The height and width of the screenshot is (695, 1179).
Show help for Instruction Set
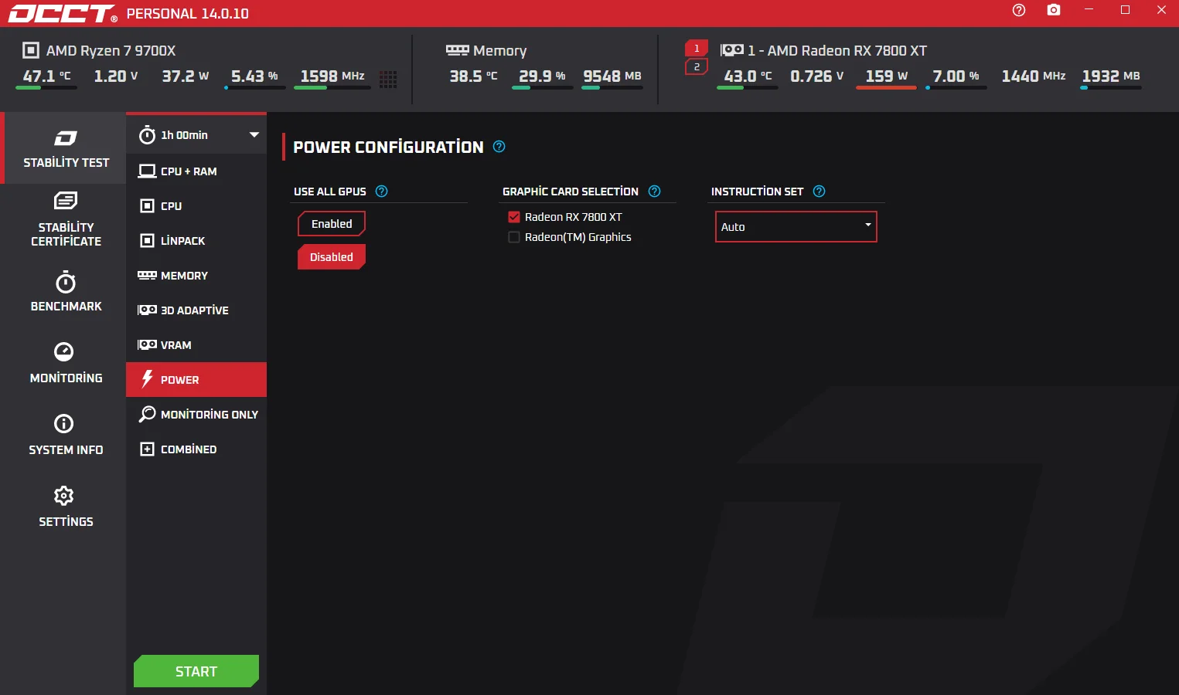[820, 192]
